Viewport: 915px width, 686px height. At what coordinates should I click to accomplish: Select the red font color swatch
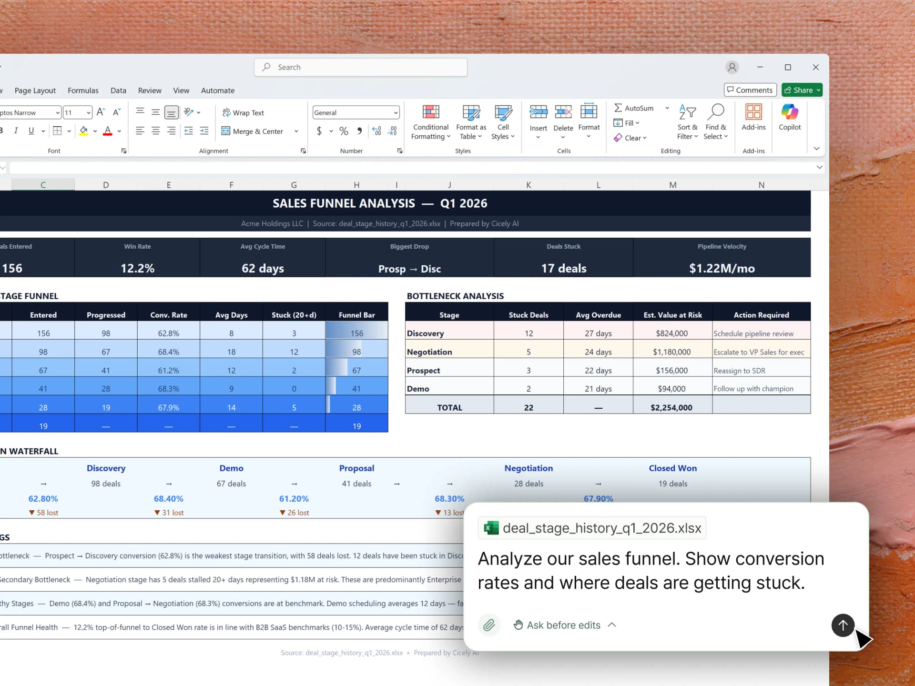[107, 133]
